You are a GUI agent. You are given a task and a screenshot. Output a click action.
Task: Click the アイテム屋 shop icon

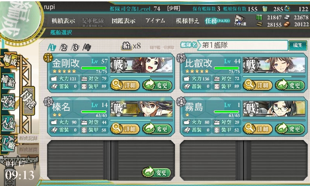click(240, 21)
